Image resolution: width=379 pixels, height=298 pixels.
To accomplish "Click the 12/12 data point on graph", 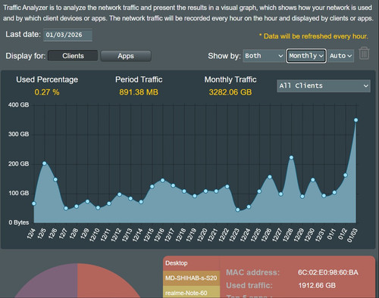I will [x=120, y=194].
